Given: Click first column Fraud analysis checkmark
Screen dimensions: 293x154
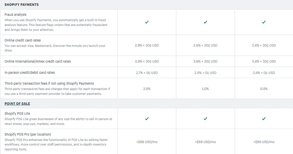Looking at the screenshot, I should click(147, 22).
